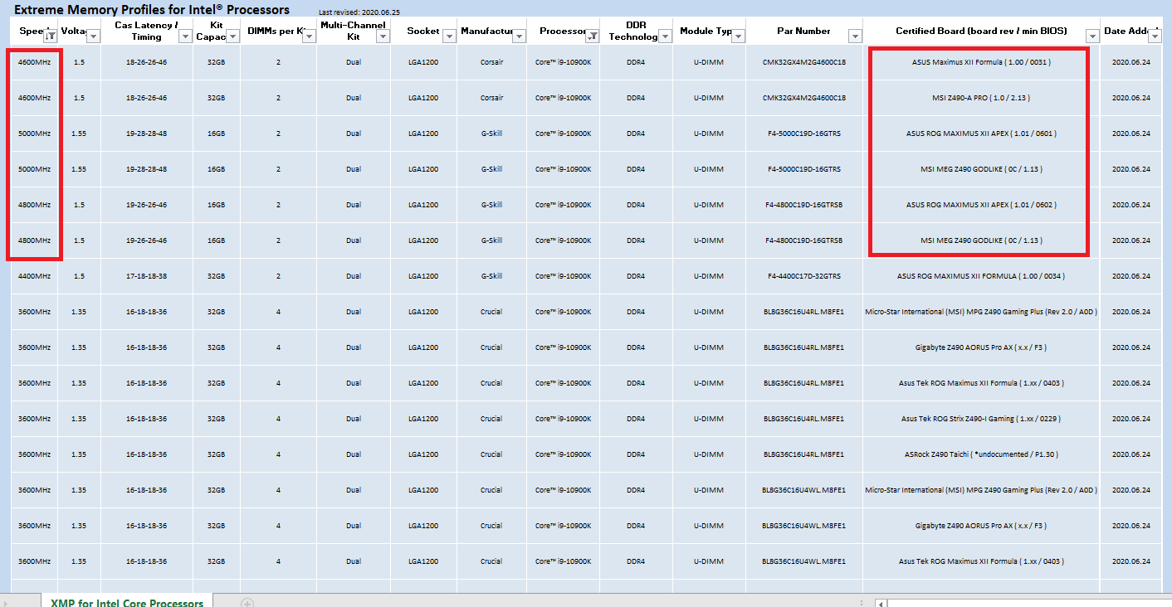1172x607 pixels.
Task: Select cell 'ASUS Maximus XII Formula ( 1.00 / 0031 )'
Action: click(981, 62)
